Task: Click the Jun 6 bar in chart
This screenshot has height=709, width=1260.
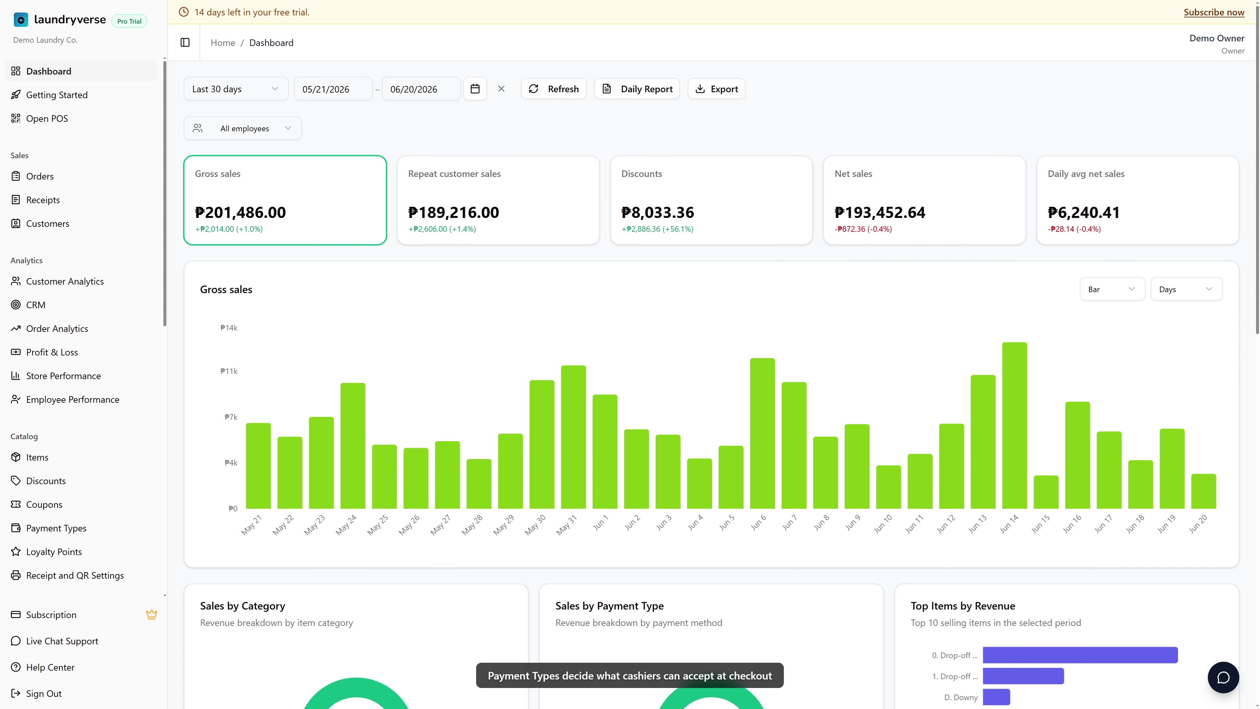Action: [x=763, y=433]
